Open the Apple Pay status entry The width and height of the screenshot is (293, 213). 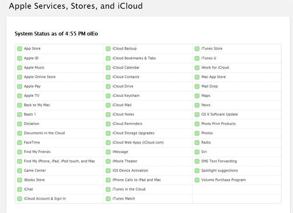pos(32,86)
